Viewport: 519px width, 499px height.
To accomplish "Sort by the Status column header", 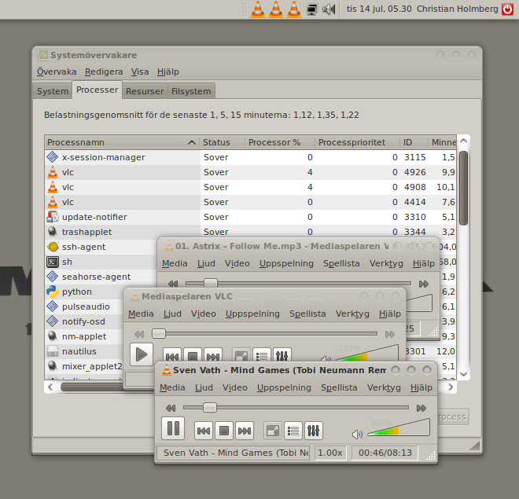I will pos(223,142).
